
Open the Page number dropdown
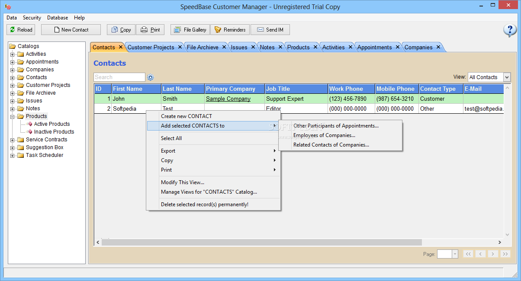coord(455,254)
